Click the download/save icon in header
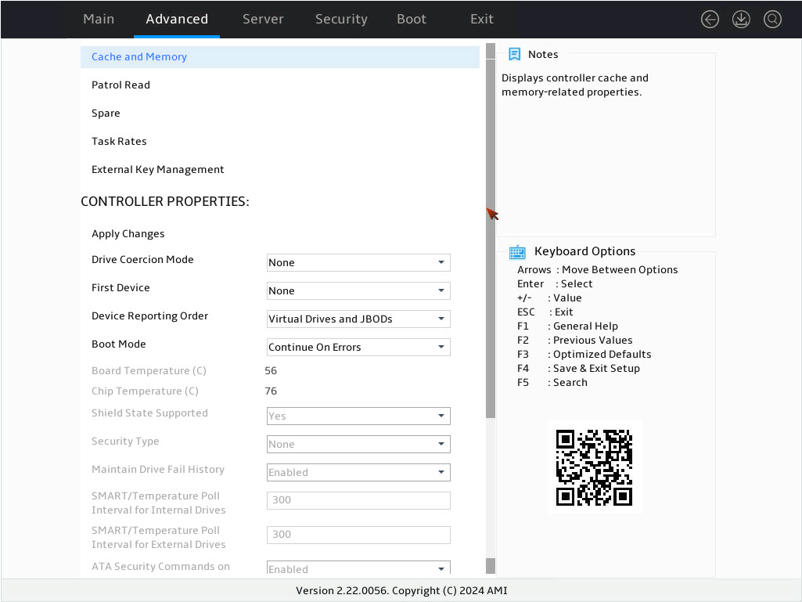Image resolution: width=802 pixels, height=602 pixels. pyautogui.click(x=741, y=20)
